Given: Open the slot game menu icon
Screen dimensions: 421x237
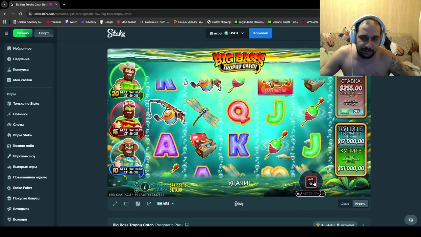Looking at the screenshot, I should [x=136, y=183].
